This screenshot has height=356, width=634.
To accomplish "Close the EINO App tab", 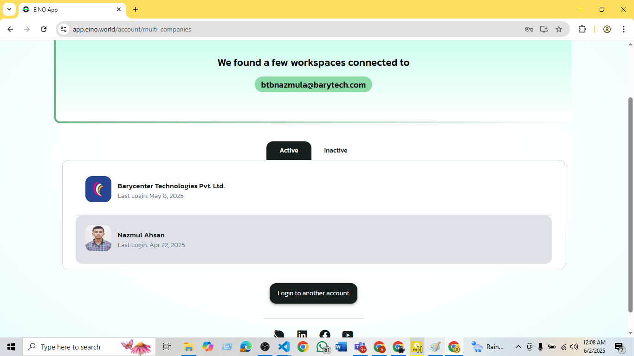I will tap(119, 9).
